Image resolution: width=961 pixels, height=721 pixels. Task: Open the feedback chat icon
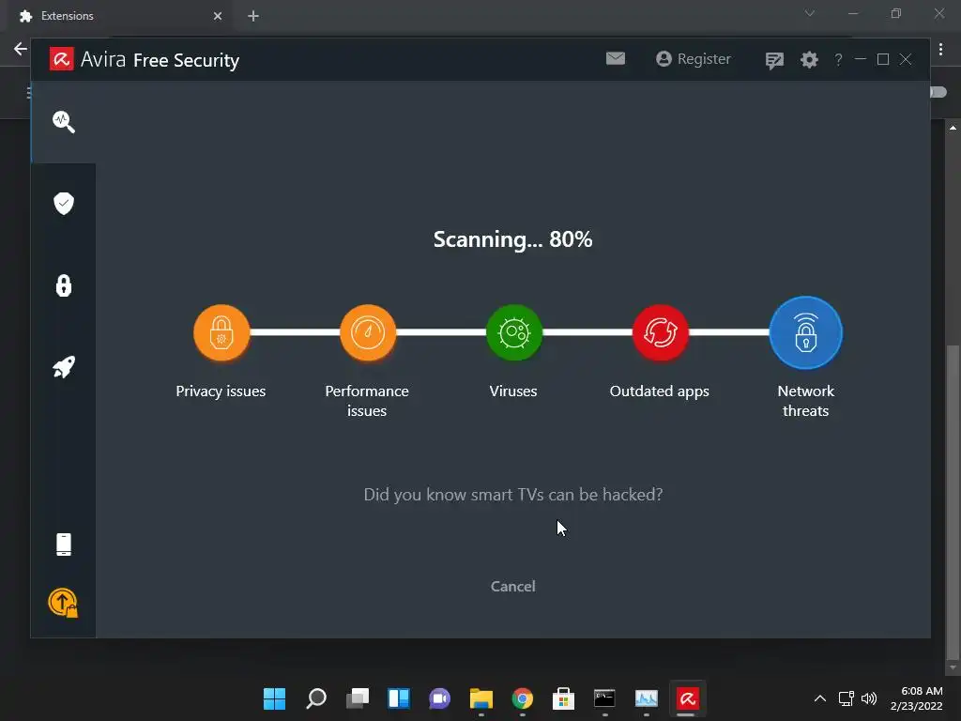774,60
